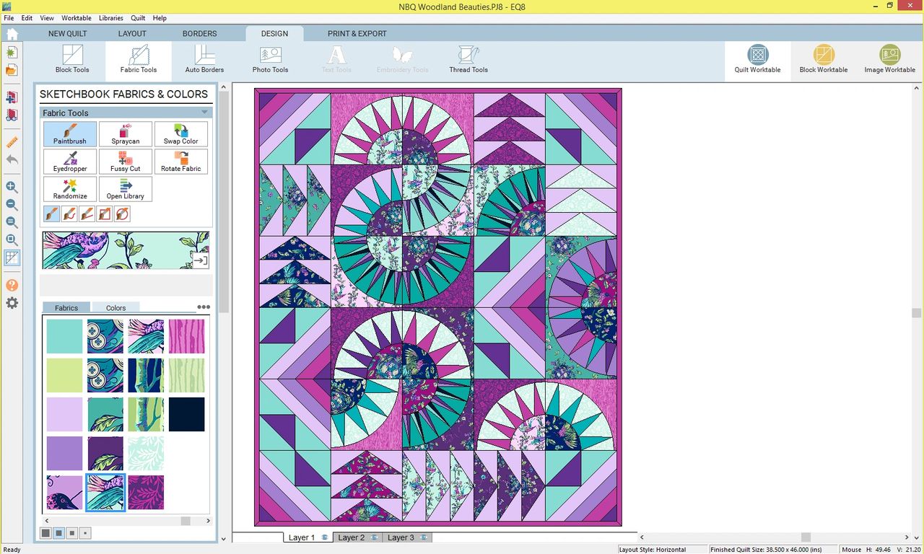The image size is (924, 554).
Task: Toggle Layer 3 visibility eye
Action: tap(424, 537)
